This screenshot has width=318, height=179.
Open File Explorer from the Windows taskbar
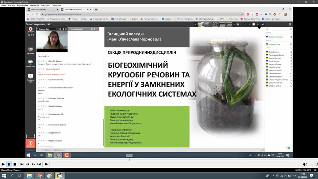(x=29, y=176)
